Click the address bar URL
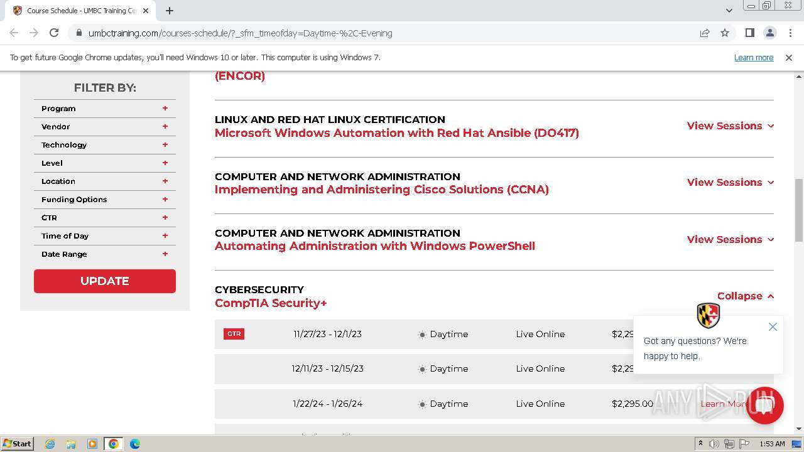Viewport: 804px width, 452px height. click(x=240, y=33)
